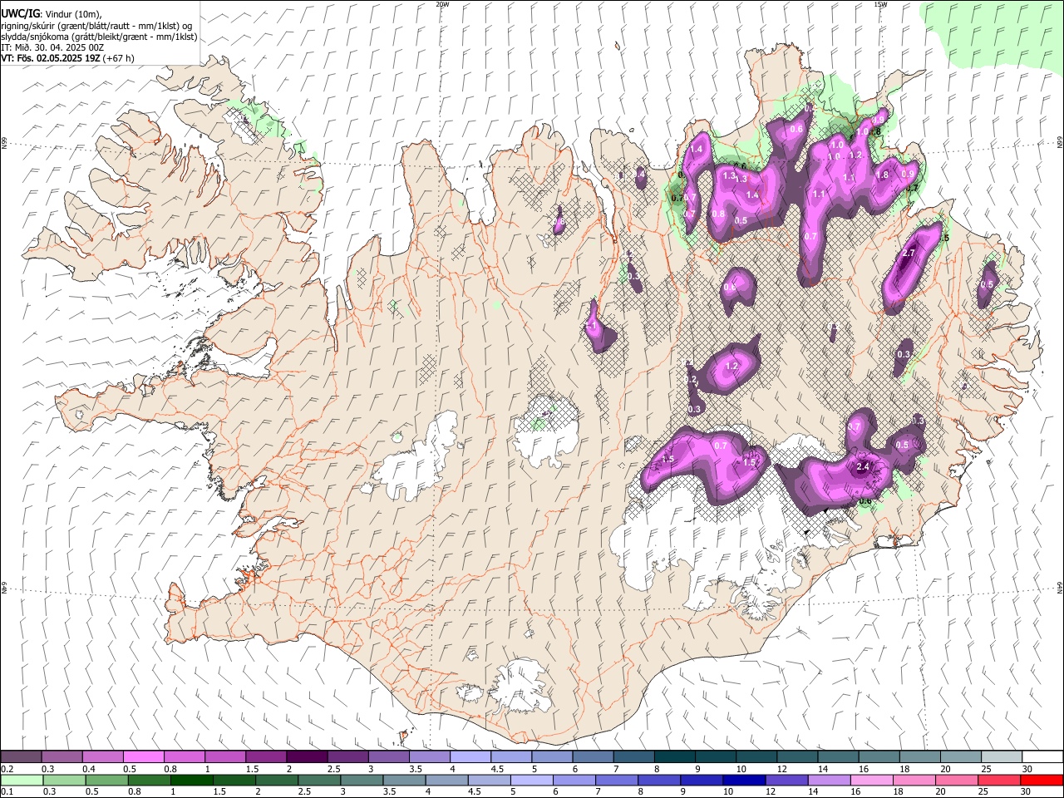Select the snow legend swatch between 0.4 and 0.5
This screenshot has width=1064, height=798.
[x=103, y=757]
